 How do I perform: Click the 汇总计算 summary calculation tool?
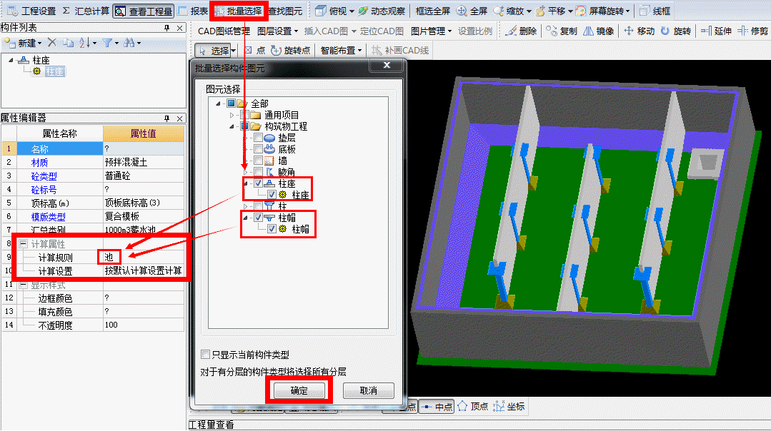[x=86, y=11]
